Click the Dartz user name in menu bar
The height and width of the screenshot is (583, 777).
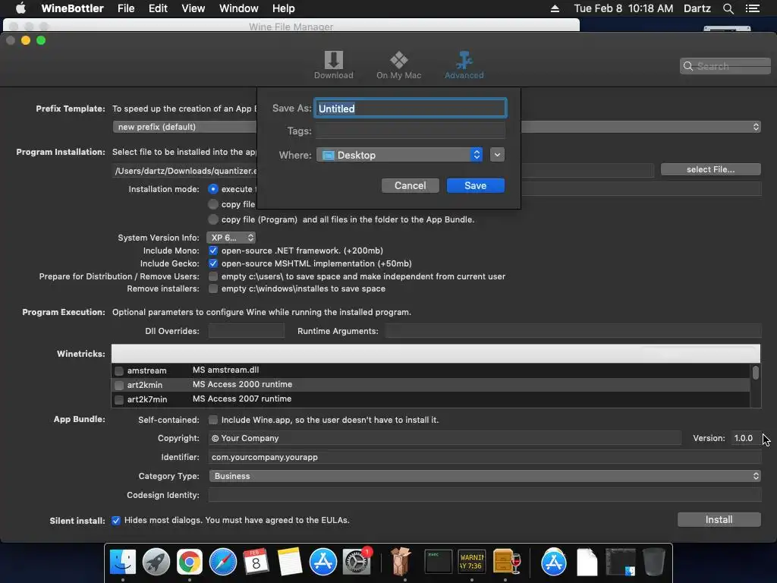[697, 8]
